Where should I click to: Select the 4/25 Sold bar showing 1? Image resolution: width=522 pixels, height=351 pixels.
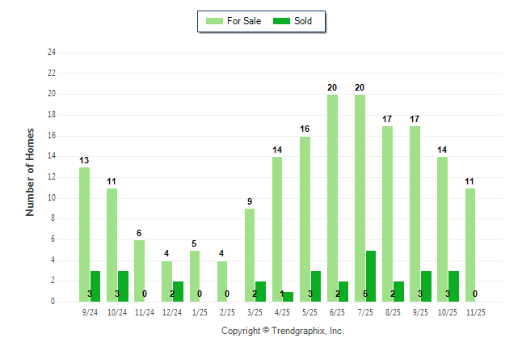tap(288, 297)
